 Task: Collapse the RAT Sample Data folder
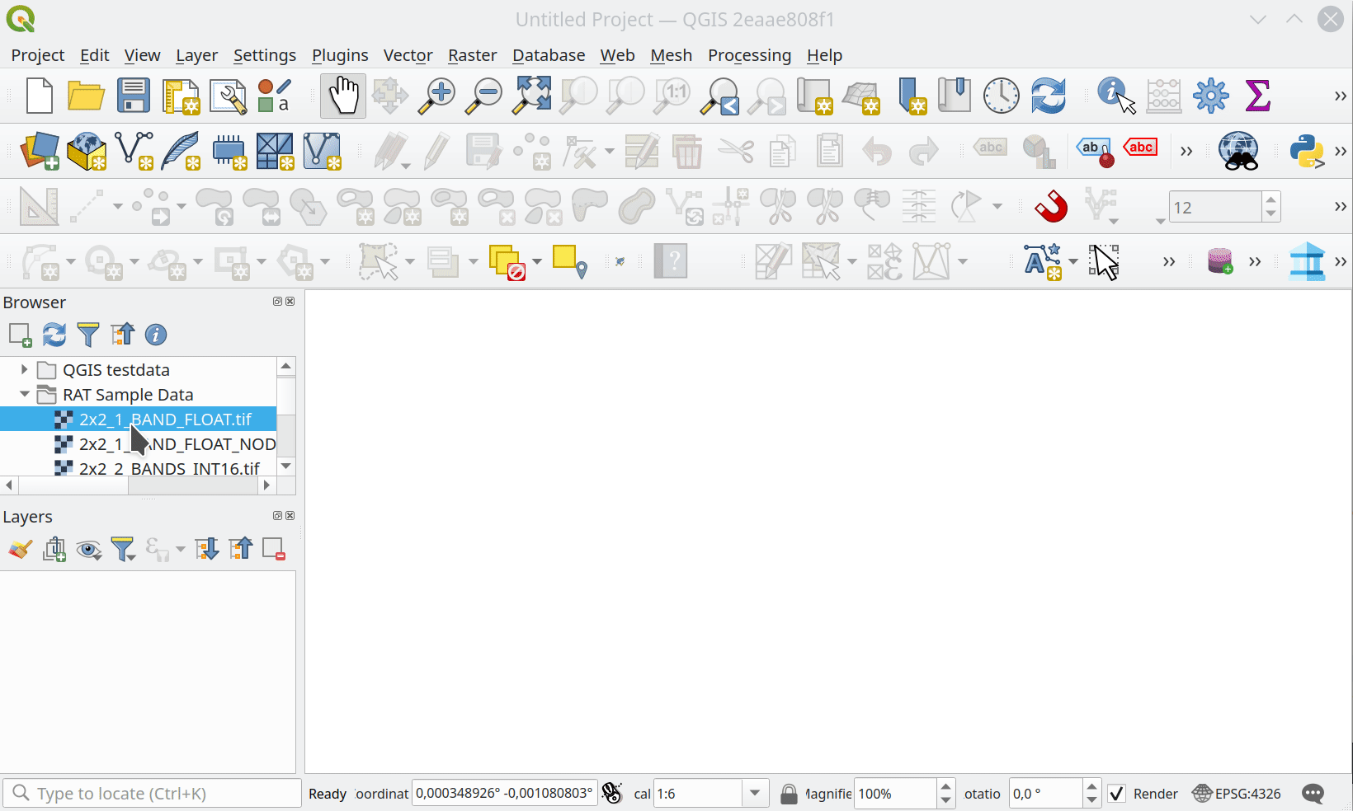coord(24,395)
